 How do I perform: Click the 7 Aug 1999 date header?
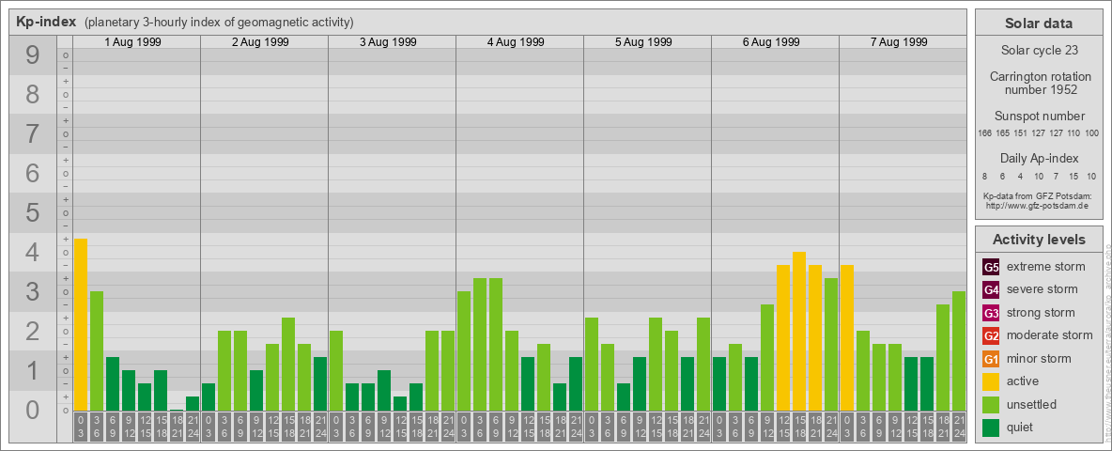tap(899, 42)
